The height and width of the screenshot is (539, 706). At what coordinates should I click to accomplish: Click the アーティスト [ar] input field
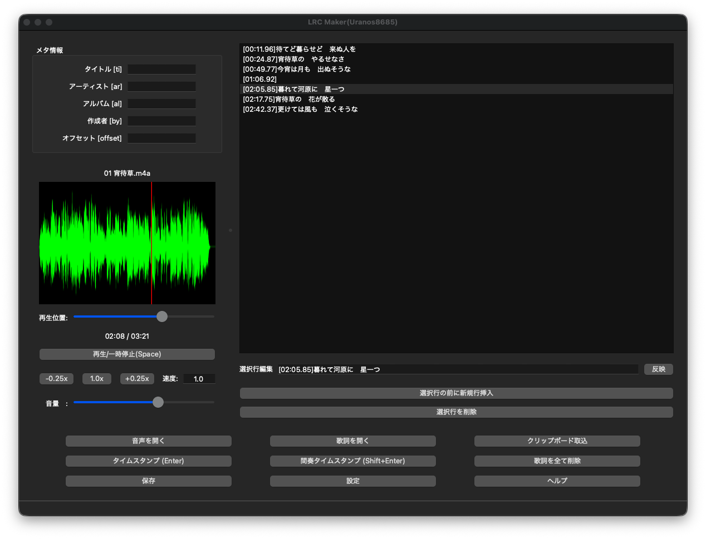pyautogui.click(x=161, y=87)
